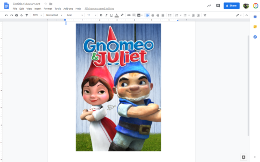The image size is (260, 162).
Task: Click All changes saved in Drive link
Action: click(x=99, y=9)
